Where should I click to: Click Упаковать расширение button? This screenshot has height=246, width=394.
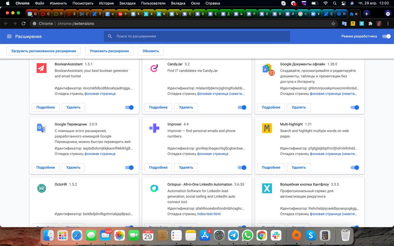(109, 51)
